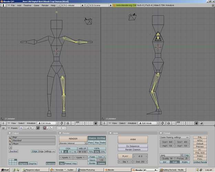Click the right viewport layer lock icon
215x172 pixels.
196,123
